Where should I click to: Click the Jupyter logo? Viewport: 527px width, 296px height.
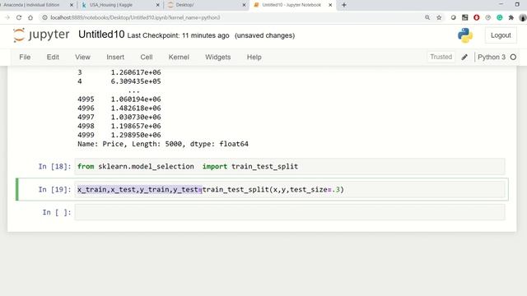41,35
